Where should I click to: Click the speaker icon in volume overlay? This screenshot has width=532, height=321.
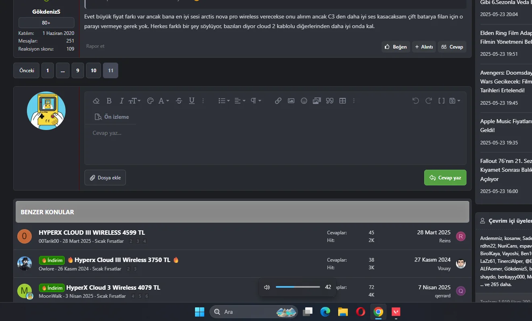[267, 287]
